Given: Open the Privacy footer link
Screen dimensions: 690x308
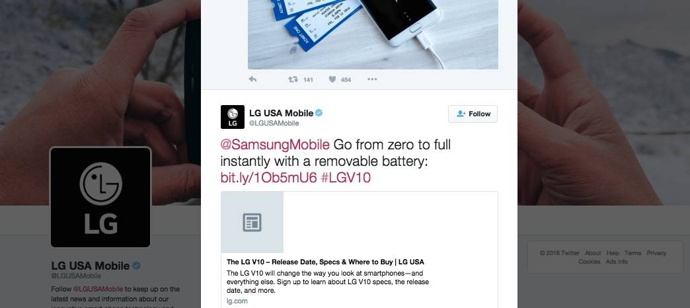Looking at the screenshot, I should point(656,253).
